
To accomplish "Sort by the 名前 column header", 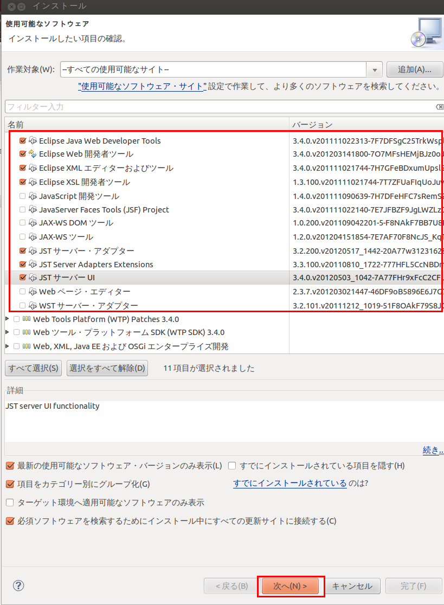I will pyautogui.click(x=147, y=125).
